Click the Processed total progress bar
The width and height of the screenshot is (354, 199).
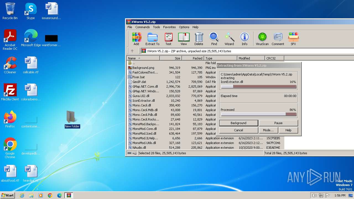click(x=259, y=114)
